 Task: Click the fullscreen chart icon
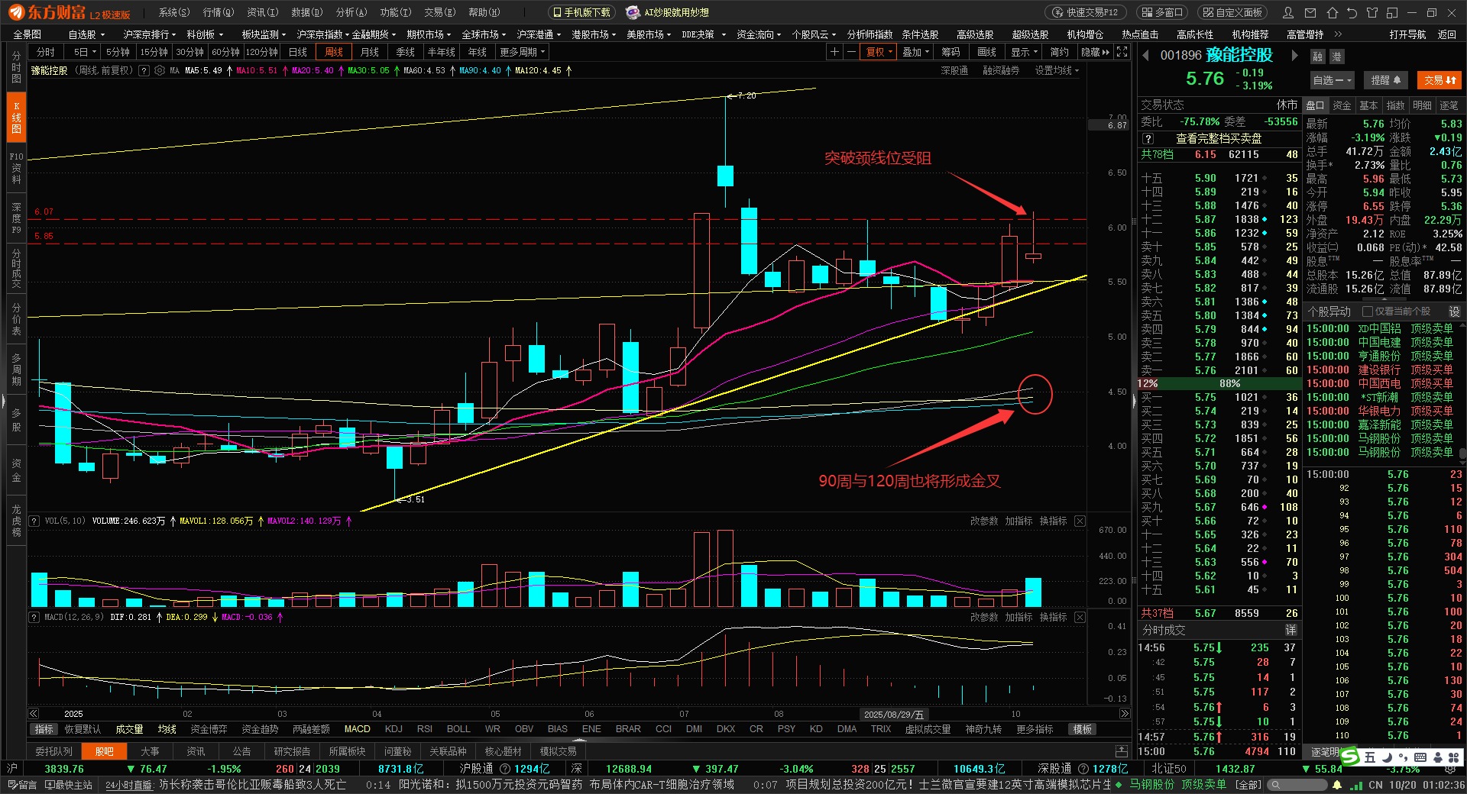pos(1122,52)
